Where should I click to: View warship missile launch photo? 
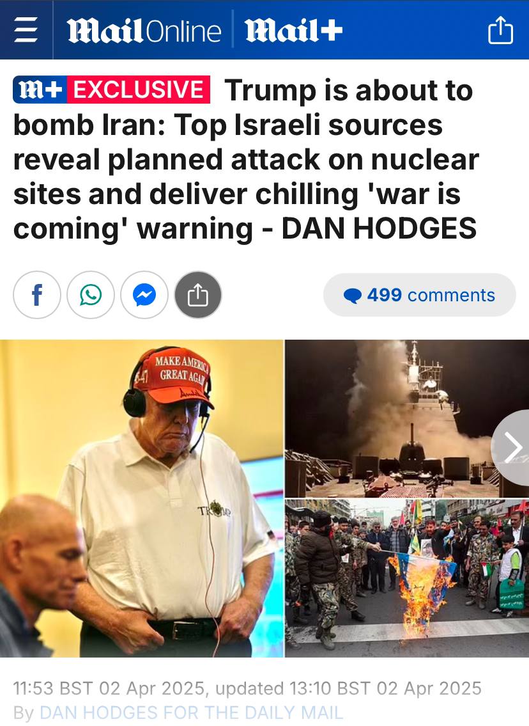407,418
